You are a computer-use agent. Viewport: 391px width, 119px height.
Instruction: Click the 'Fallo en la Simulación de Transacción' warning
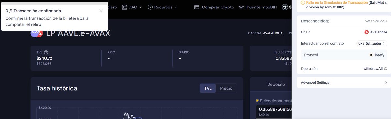point(337,2)
